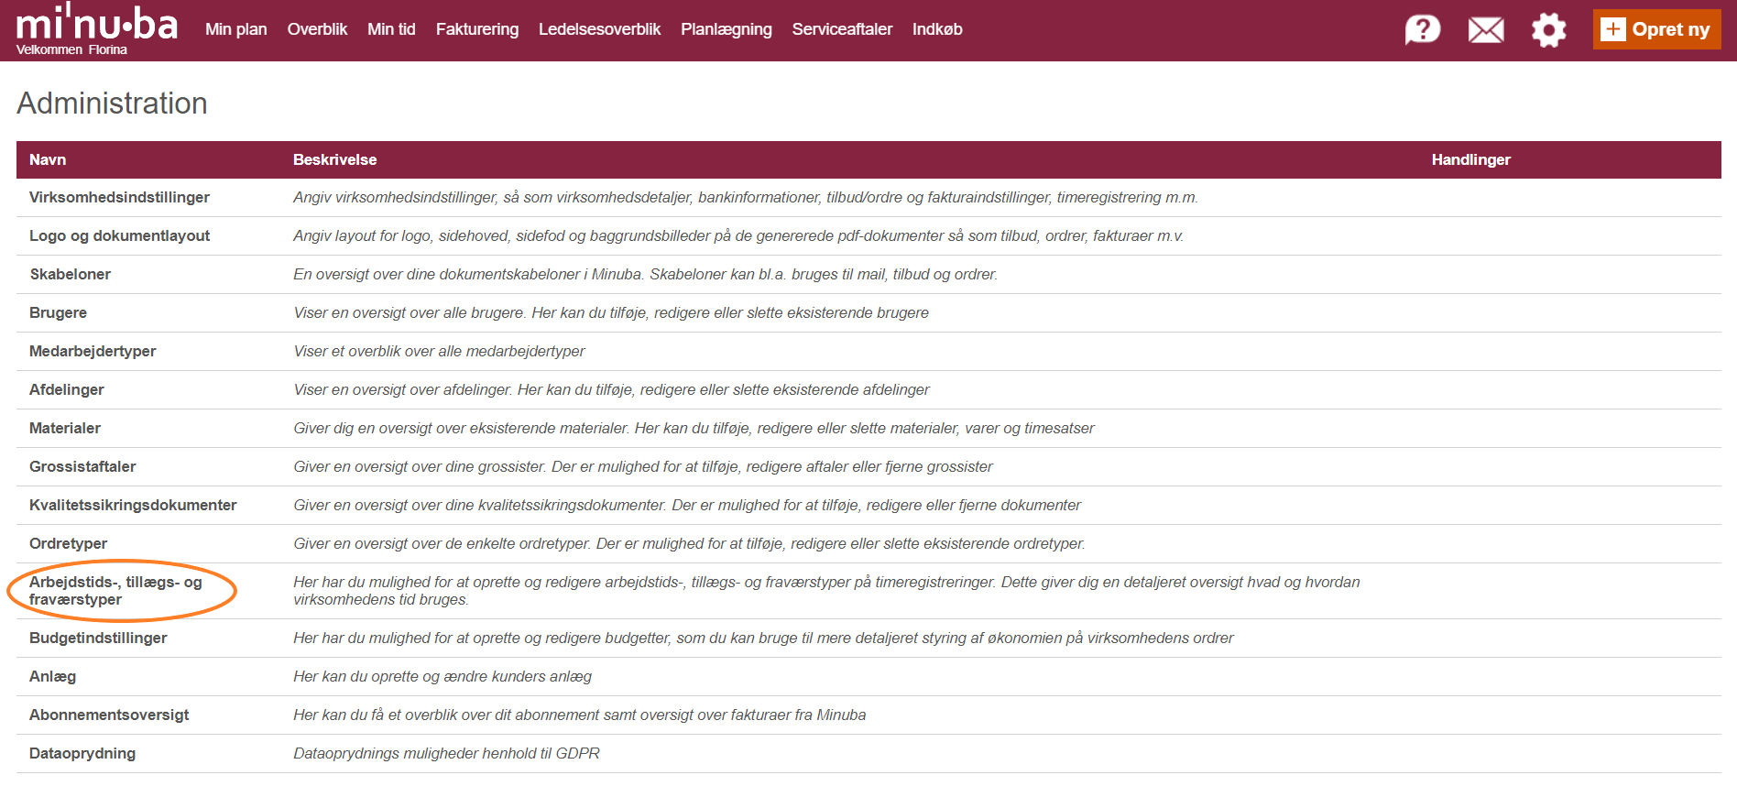
Task: Open Logo og dokumentlayout
Action: pyautogui.click(x=119, y=235)
